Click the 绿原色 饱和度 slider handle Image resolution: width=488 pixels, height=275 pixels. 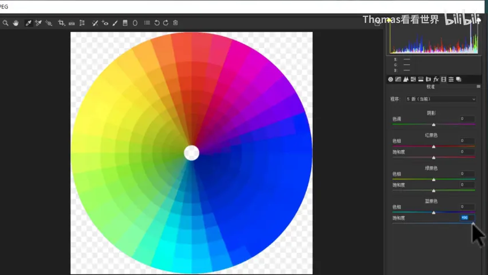434,191
